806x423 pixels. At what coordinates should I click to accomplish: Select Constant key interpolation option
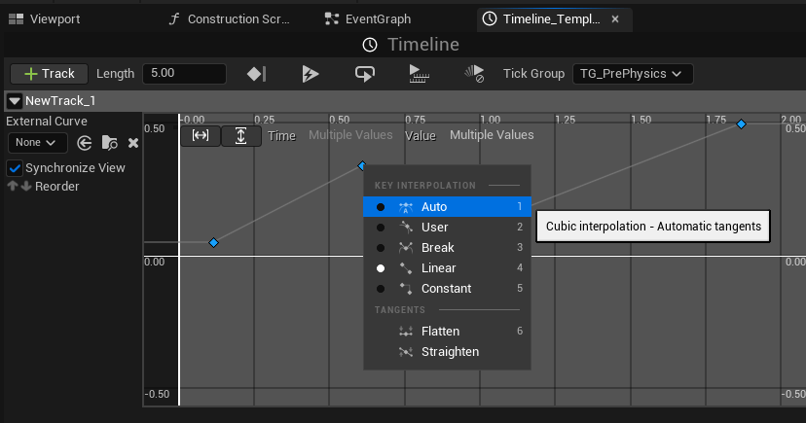(x=446, y=289)
